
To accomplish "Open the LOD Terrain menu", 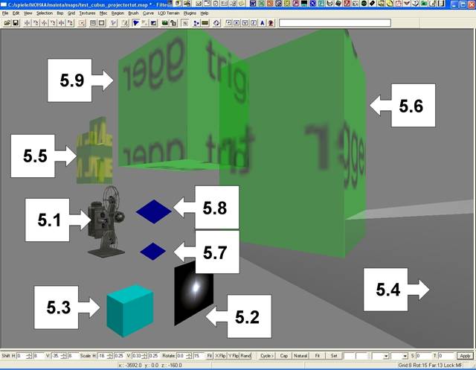I will coord(169,13).
